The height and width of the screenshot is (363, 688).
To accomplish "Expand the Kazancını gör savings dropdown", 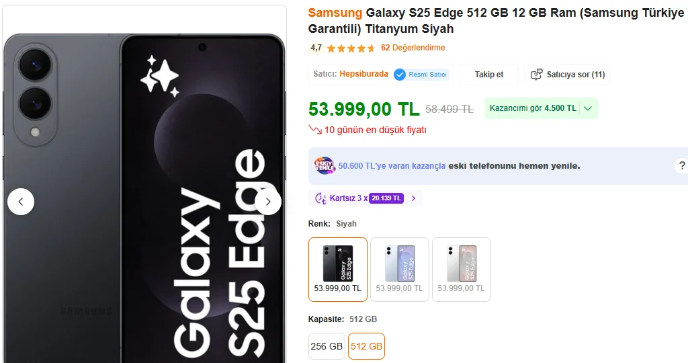I will [588, 108].
